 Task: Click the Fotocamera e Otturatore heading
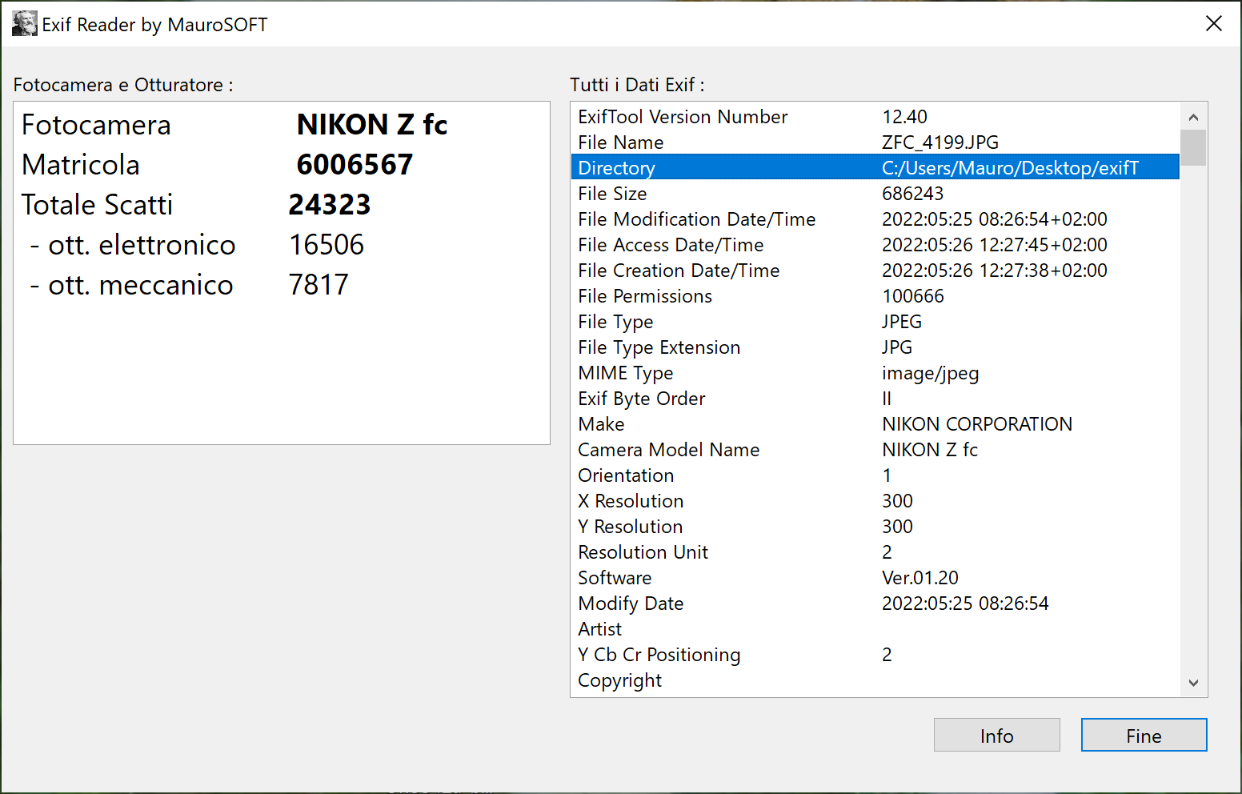[123, 85]
